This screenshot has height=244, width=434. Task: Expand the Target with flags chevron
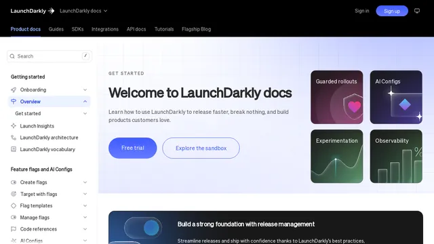pyautogui.click(x=85, y=194)
